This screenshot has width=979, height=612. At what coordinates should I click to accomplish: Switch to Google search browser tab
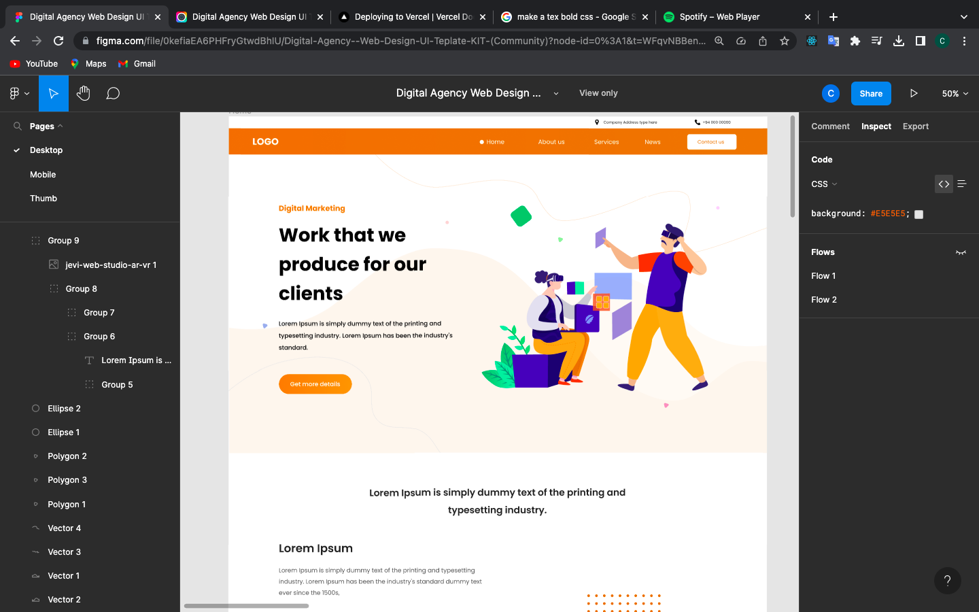click(574, 17)
